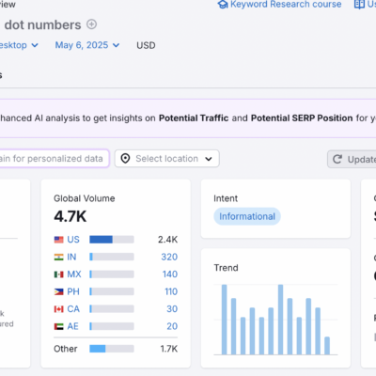Click the domain for personalized data field

[54, 159]
